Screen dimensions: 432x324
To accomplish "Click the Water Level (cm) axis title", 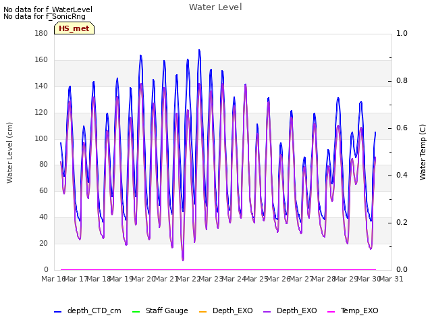I will point(9,153).
